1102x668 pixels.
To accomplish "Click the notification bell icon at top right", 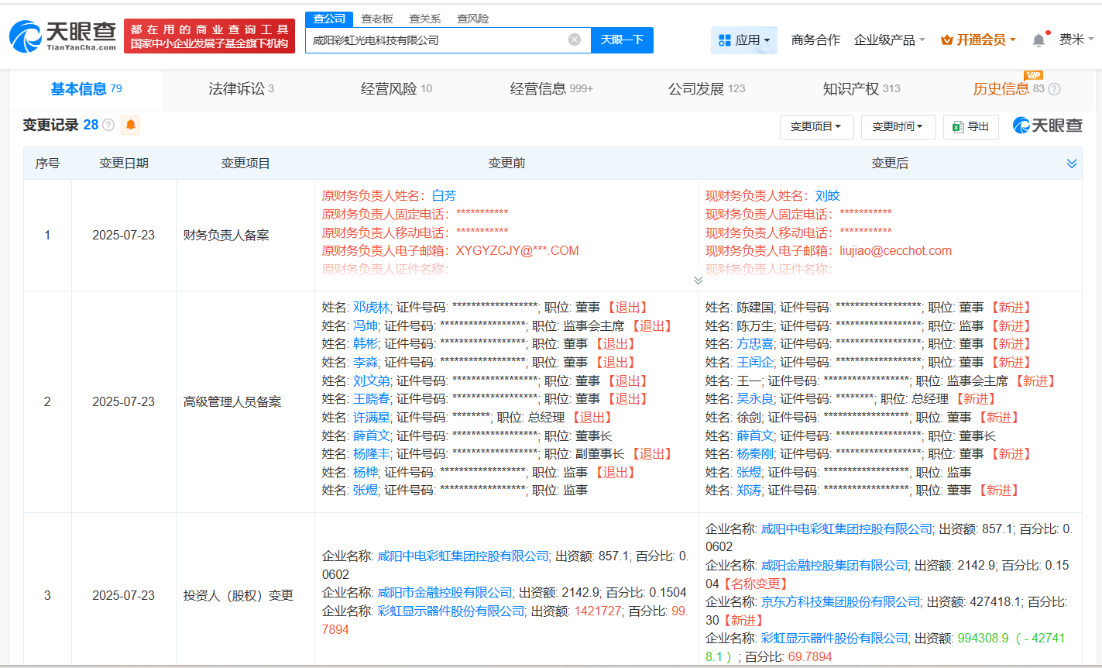I will pyautogui.click(x=1038, y=39).
